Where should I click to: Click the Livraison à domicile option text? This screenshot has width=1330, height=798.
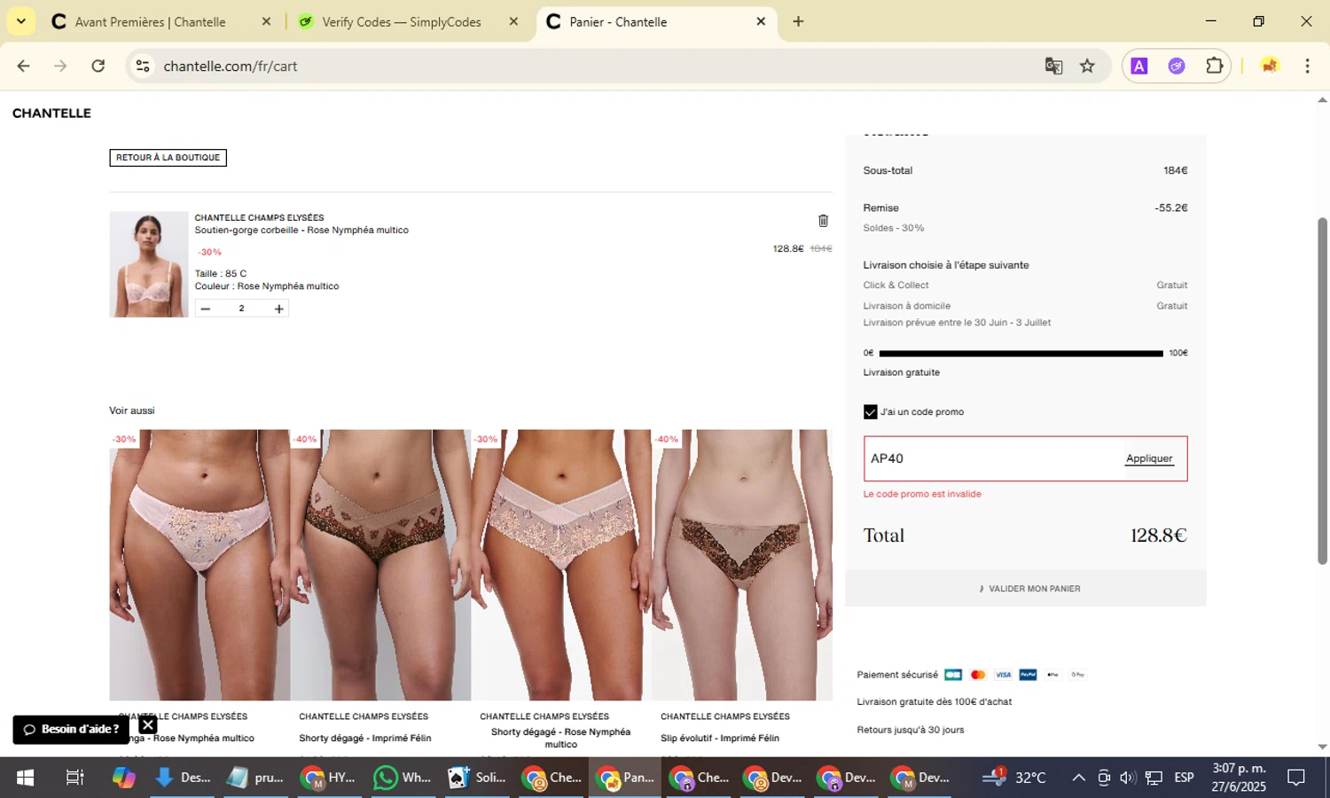pyautogui.click(x=906, y=306)
